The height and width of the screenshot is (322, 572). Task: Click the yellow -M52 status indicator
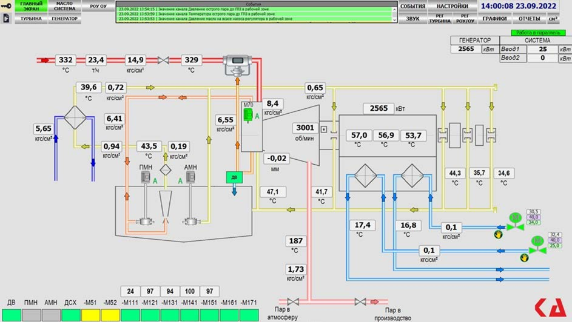coord(110,315)
